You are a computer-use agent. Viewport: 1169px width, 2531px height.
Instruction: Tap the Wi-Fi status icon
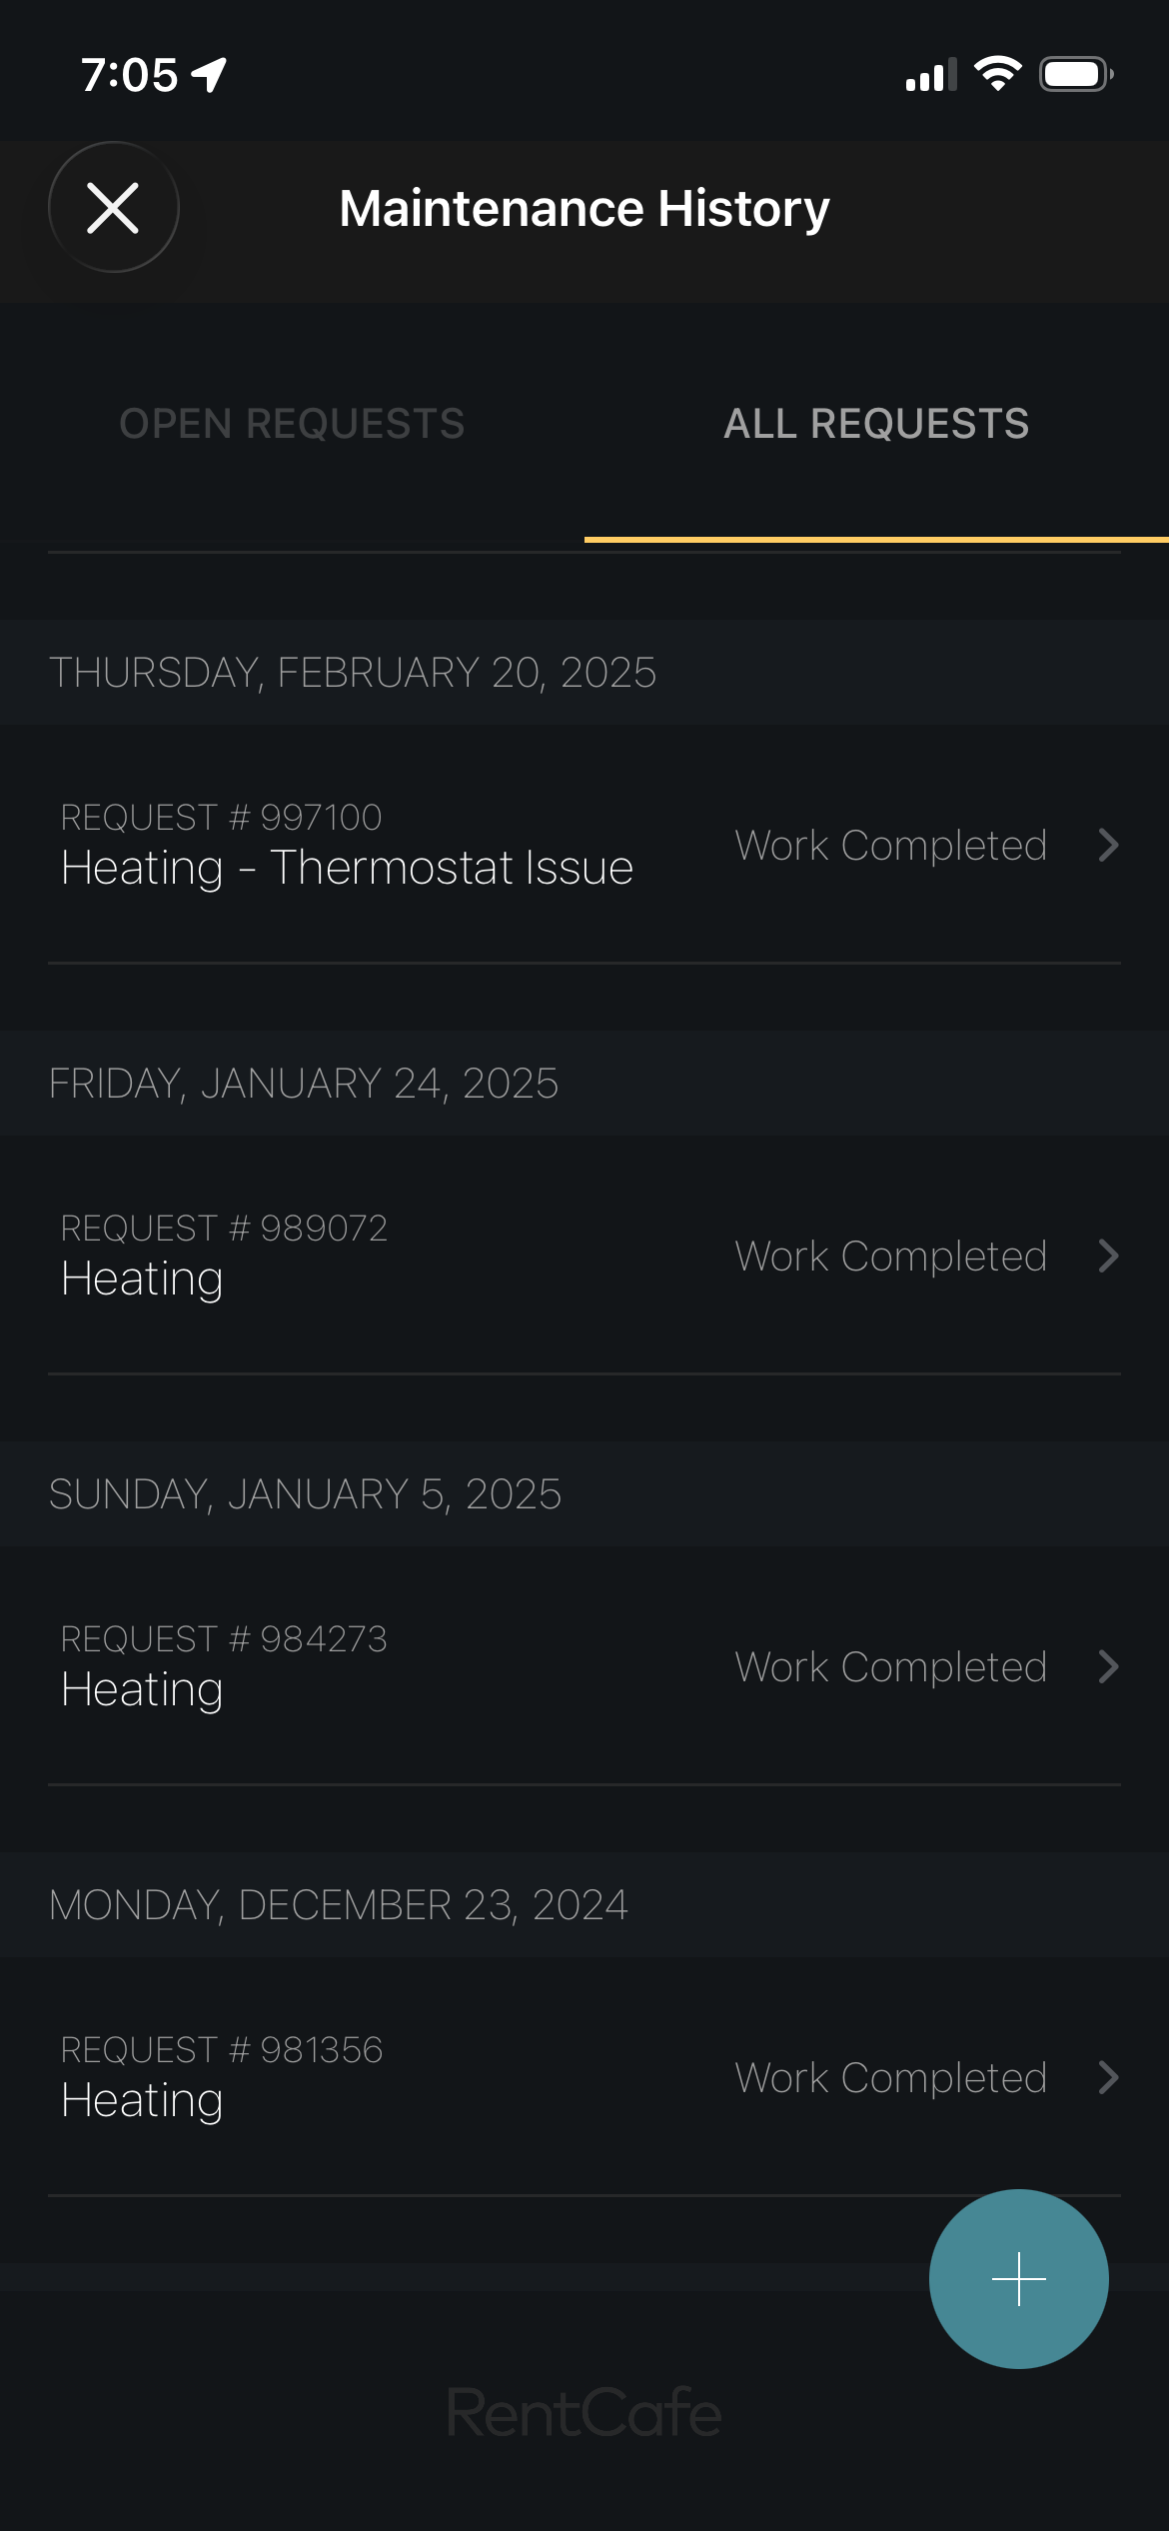pyautogui.click(x=996, y=74)
